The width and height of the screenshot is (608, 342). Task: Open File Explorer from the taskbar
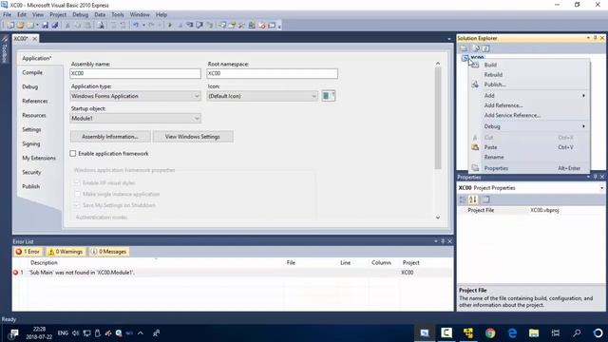(534, 332)
